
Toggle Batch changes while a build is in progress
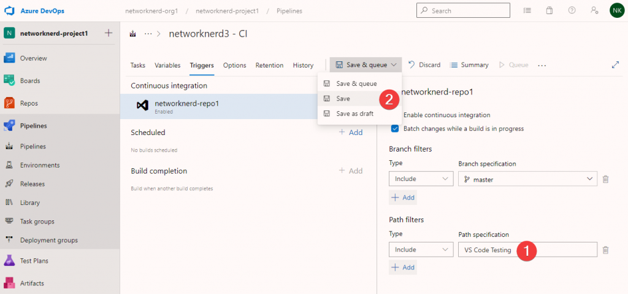click(395, 129)
